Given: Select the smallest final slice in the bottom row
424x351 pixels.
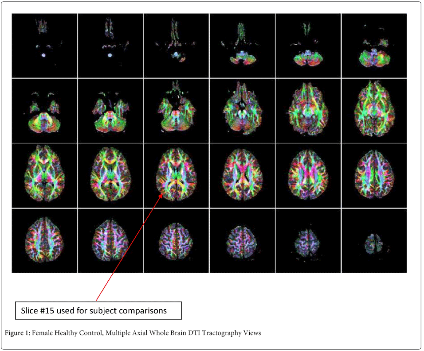Looking at the screenshot, I should (374, 243).
